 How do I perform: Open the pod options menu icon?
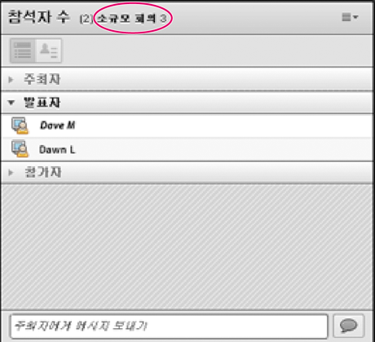point(350,17)
